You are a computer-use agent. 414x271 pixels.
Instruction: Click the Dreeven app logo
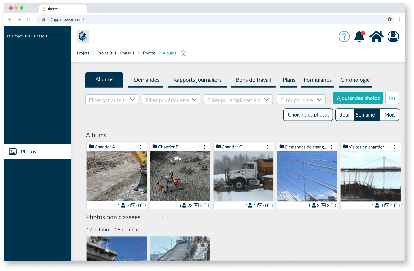[83, 36]
